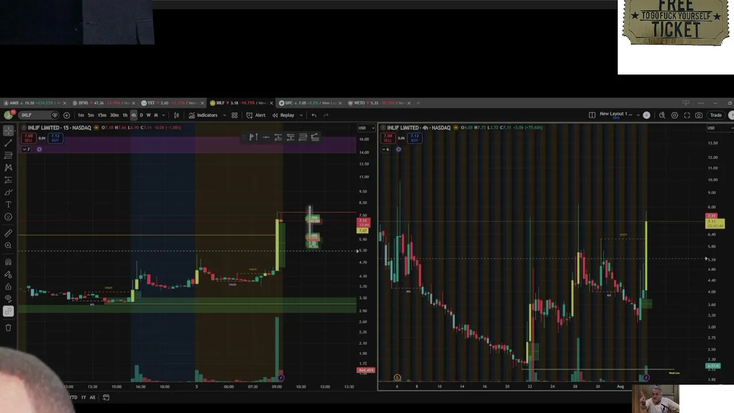The image size is (734, 413).
Task: Open the Fibonacci retracement tools
Action: tap(8, 155)
